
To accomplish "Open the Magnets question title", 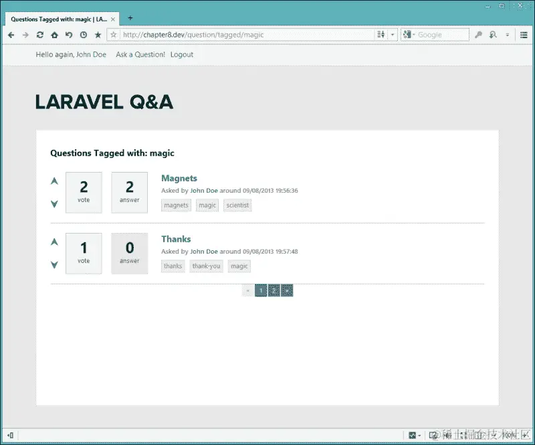I will point(179,178).
